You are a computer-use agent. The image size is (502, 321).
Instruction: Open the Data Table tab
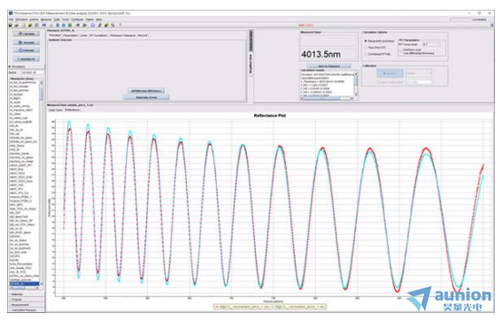(x=56, y=110)
